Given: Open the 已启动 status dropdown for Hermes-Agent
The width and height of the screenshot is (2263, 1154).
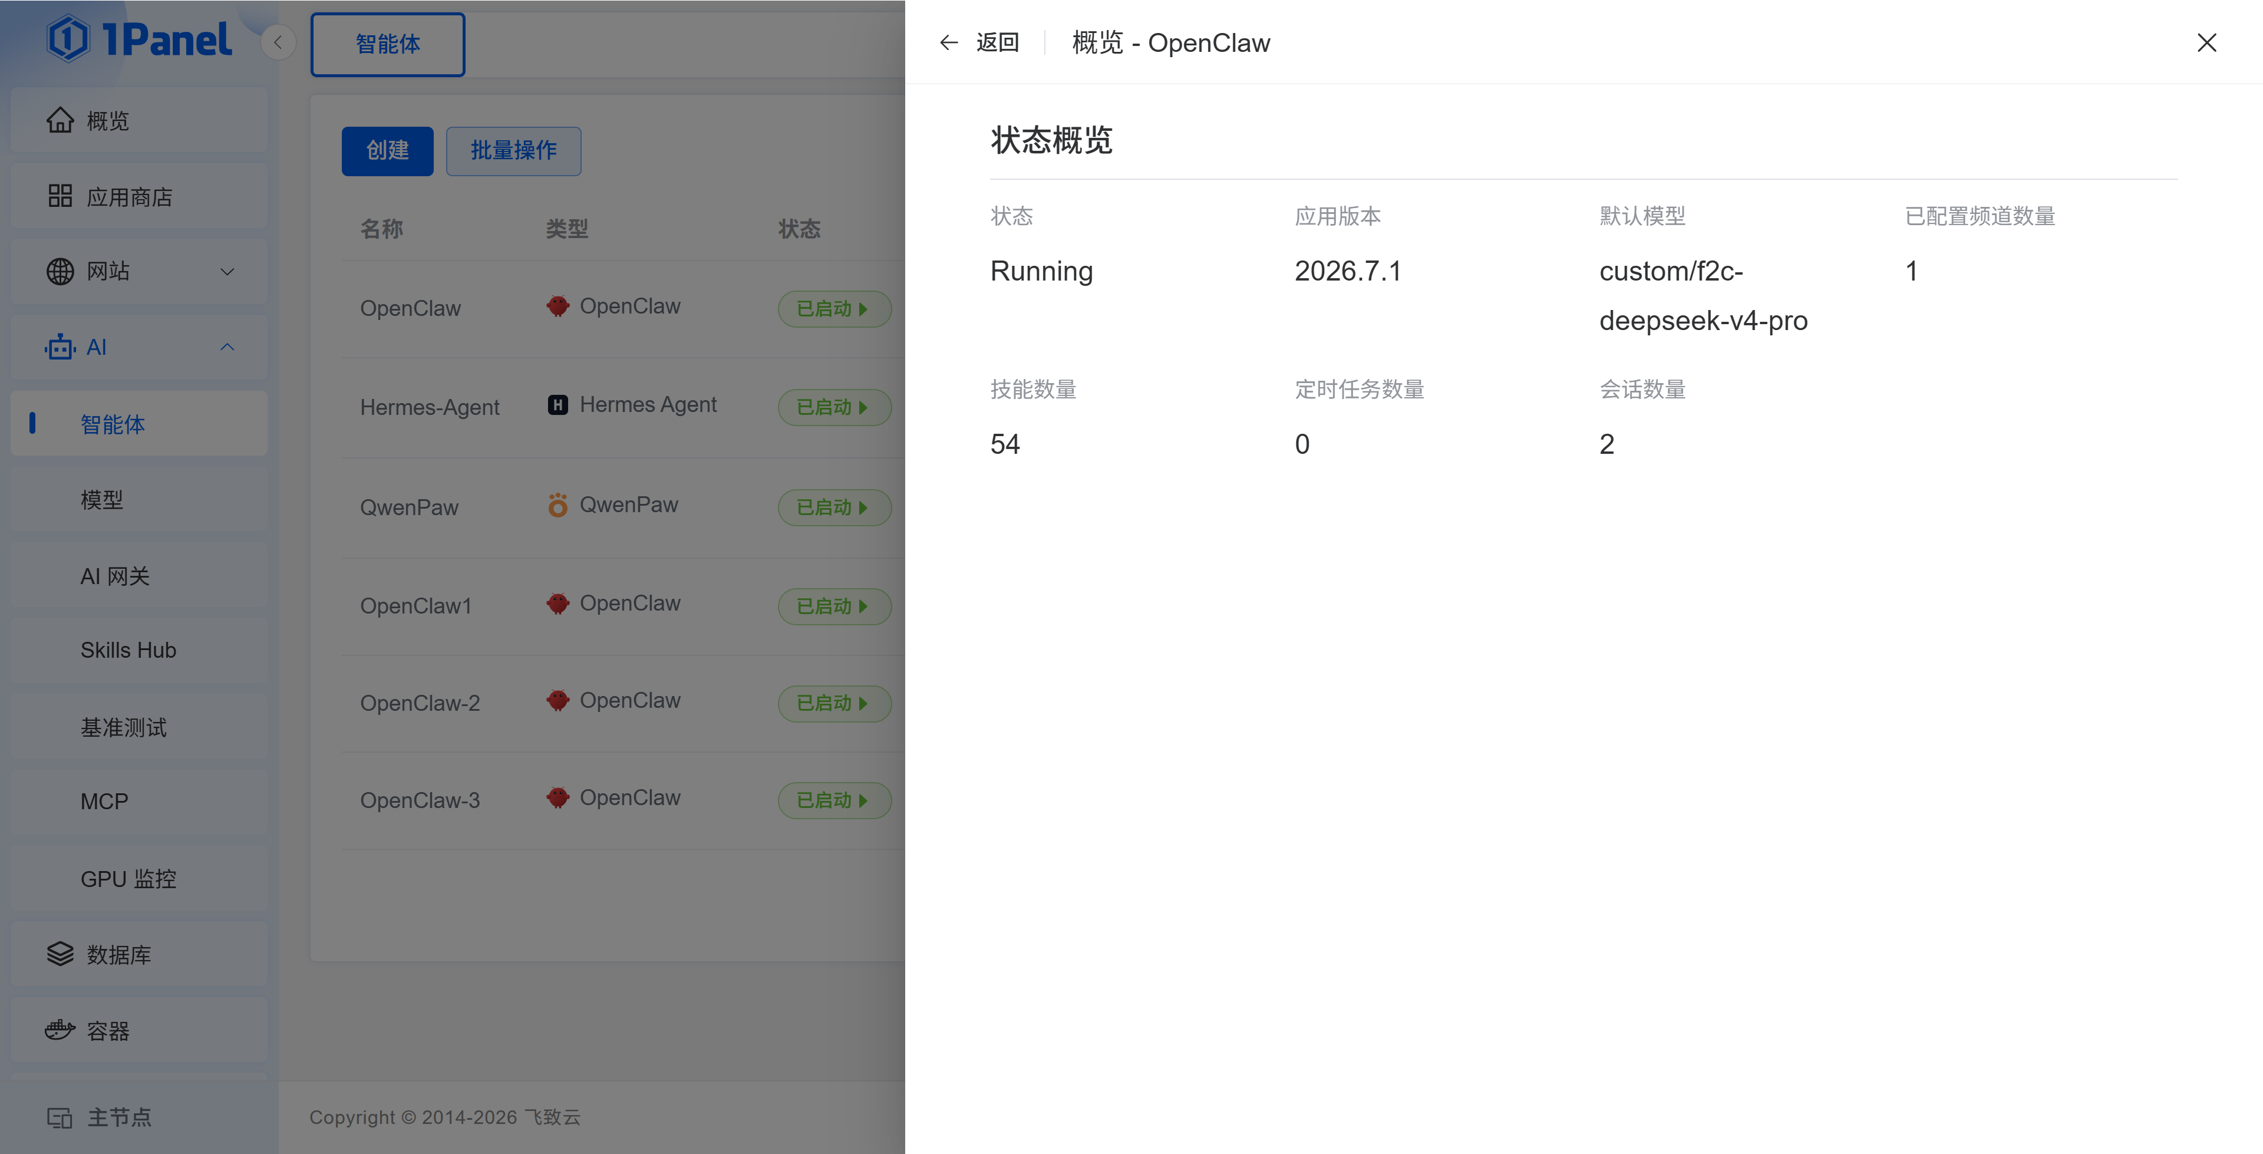Looking at the screenshot, I should pyautogui.click(x=834, y=407).
